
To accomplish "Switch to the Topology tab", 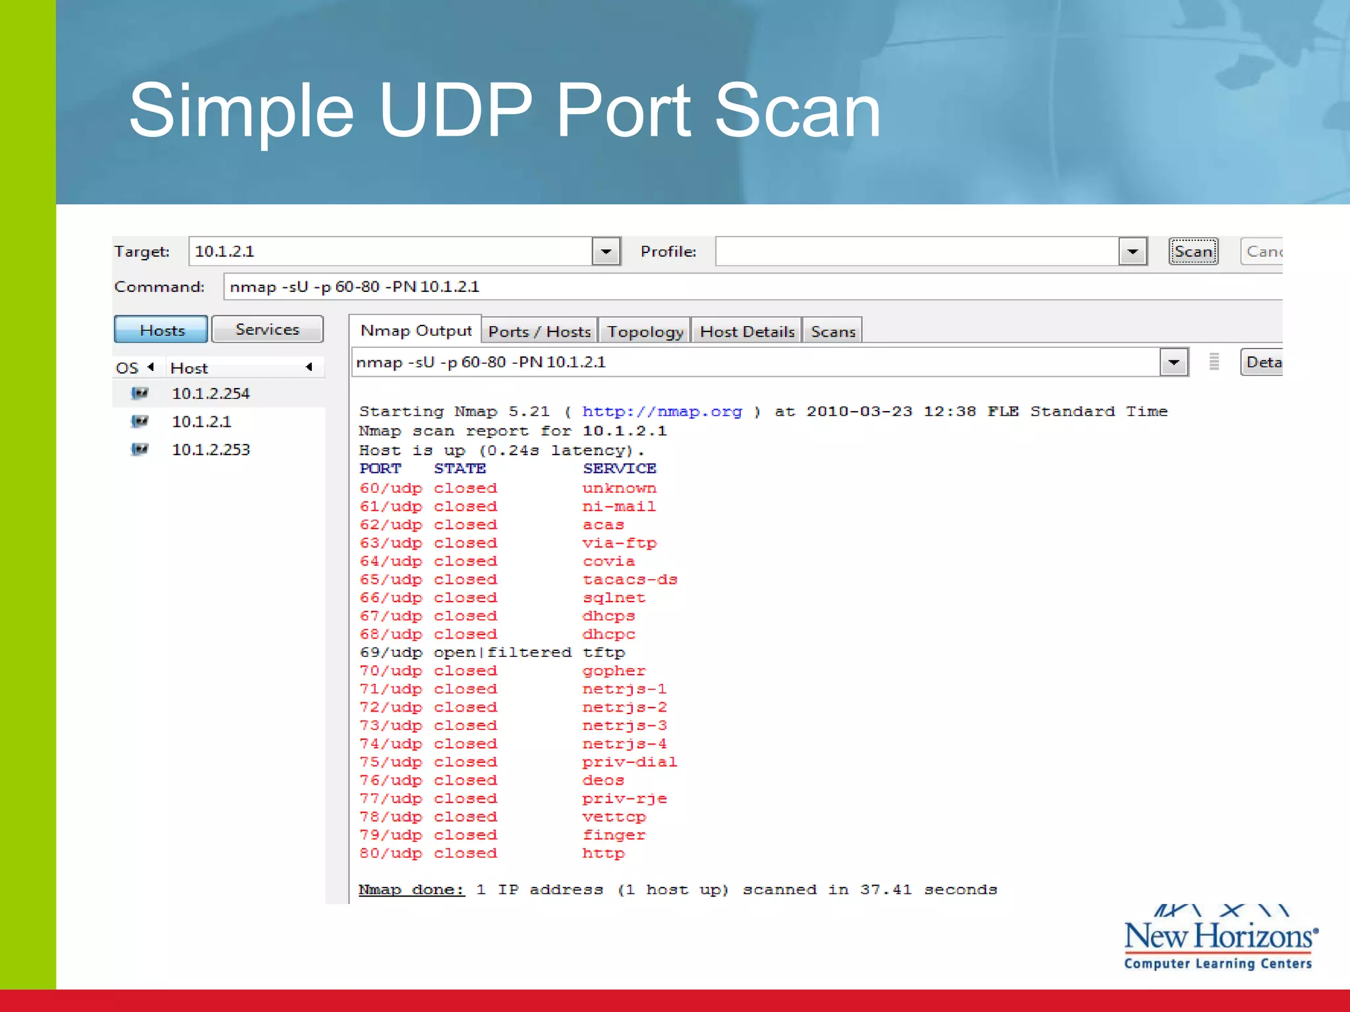I will tap(645, 331).
